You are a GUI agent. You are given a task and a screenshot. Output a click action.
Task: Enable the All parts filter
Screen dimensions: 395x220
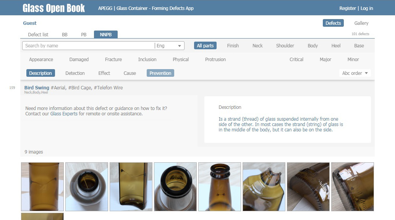click(x=205, y=45)
